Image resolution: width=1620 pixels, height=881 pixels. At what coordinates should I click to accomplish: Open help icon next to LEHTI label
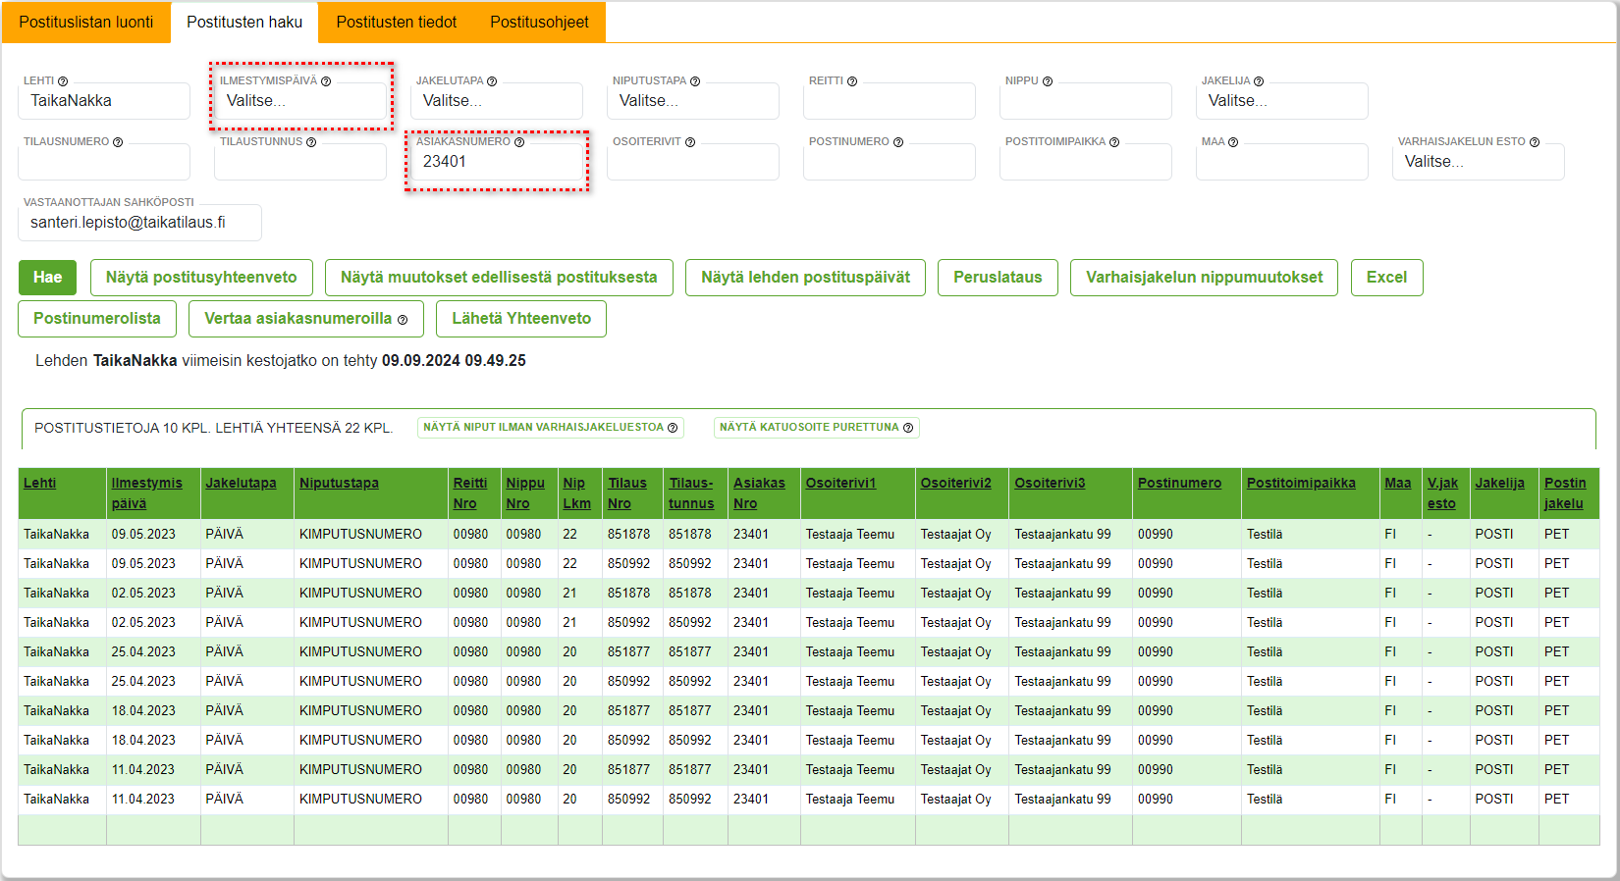[63, 81]
